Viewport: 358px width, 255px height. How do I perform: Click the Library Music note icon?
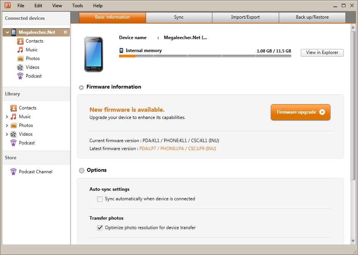pyautogui.click(x=14, y=117)
